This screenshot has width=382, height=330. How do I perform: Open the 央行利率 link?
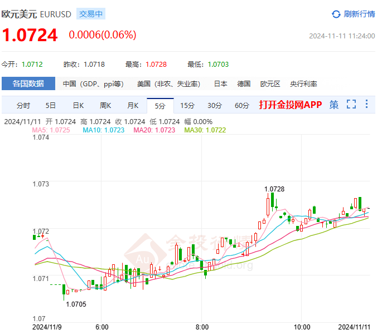(x=303, y=84)
